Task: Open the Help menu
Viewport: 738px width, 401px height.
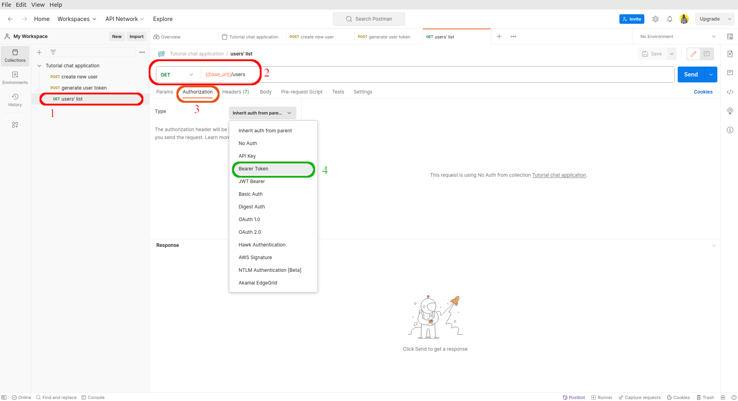Action: (x=56, y=5)
